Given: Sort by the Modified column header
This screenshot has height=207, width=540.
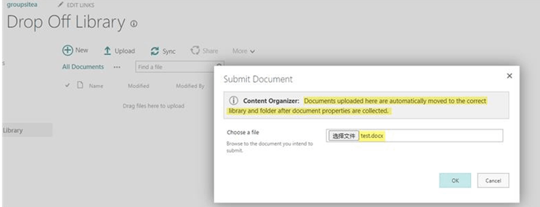Looking at the screenshot, I should (x=138, y=86).
